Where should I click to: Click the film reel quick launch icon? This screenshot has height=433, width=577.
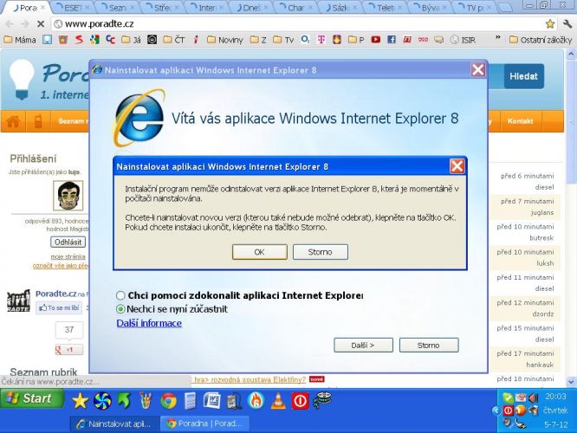322,400
